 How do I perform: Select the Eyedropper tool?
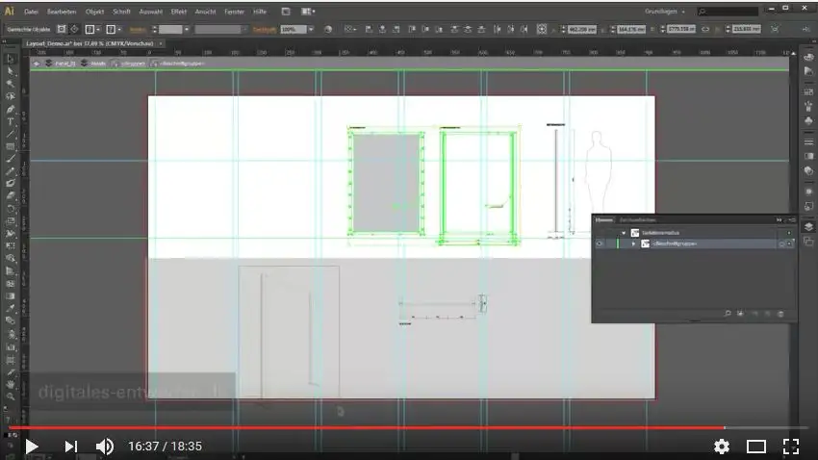(10, 309)
